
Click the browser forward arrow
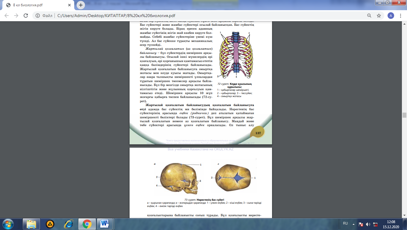[16, 16]
